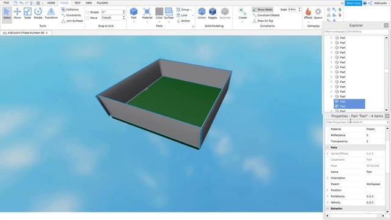This screenshot has height=220, width=391.
Task: Click the green lightning icon in ribbon
Action: tap(340, 10)
